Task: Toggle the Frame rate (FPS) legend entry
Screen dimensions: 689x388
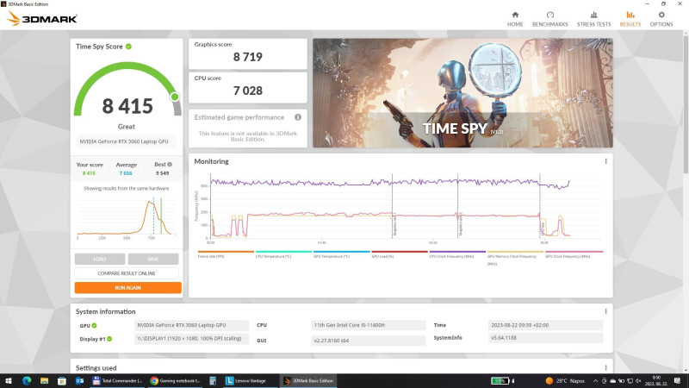Action: (x=226, y=254)
